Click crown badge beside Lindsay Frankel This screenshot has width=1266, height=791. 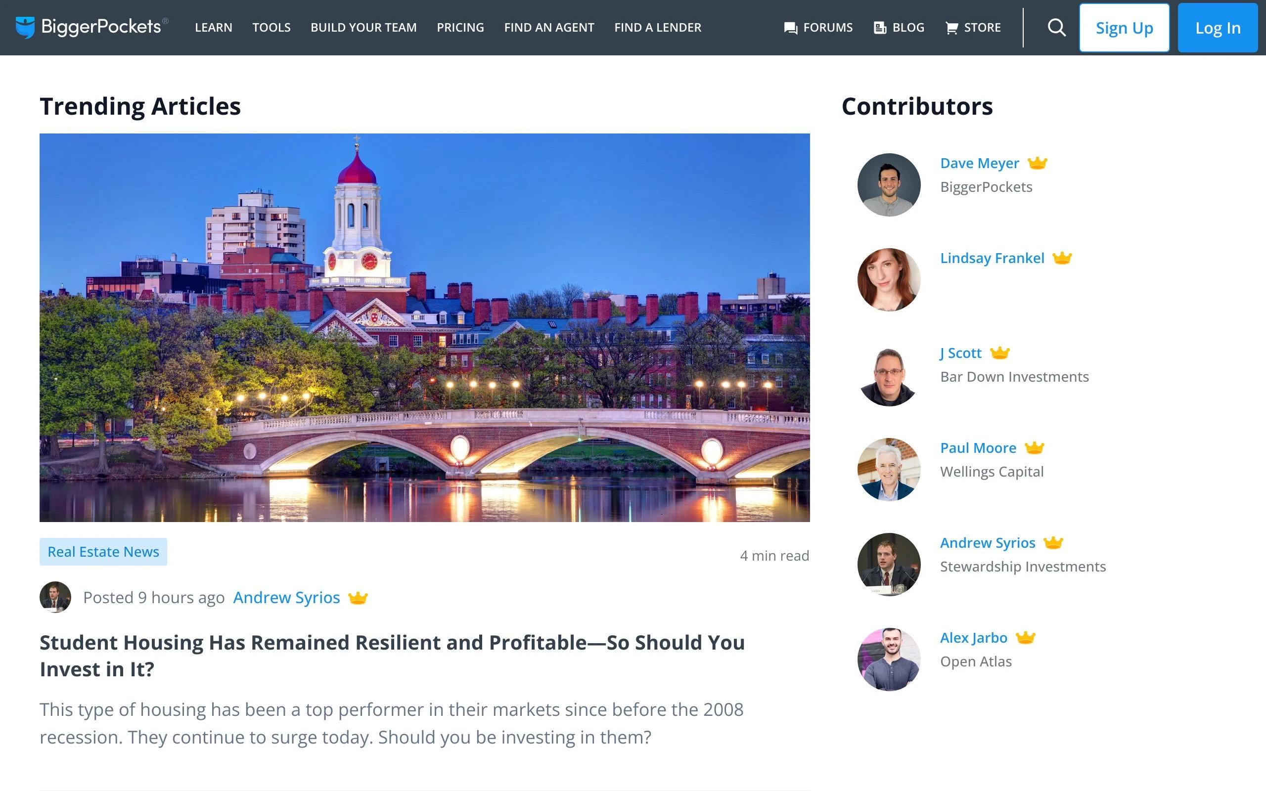pos(1062,258)
